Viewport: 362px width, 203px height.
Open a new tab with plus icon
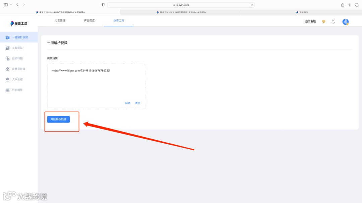[x=350, y=5]
